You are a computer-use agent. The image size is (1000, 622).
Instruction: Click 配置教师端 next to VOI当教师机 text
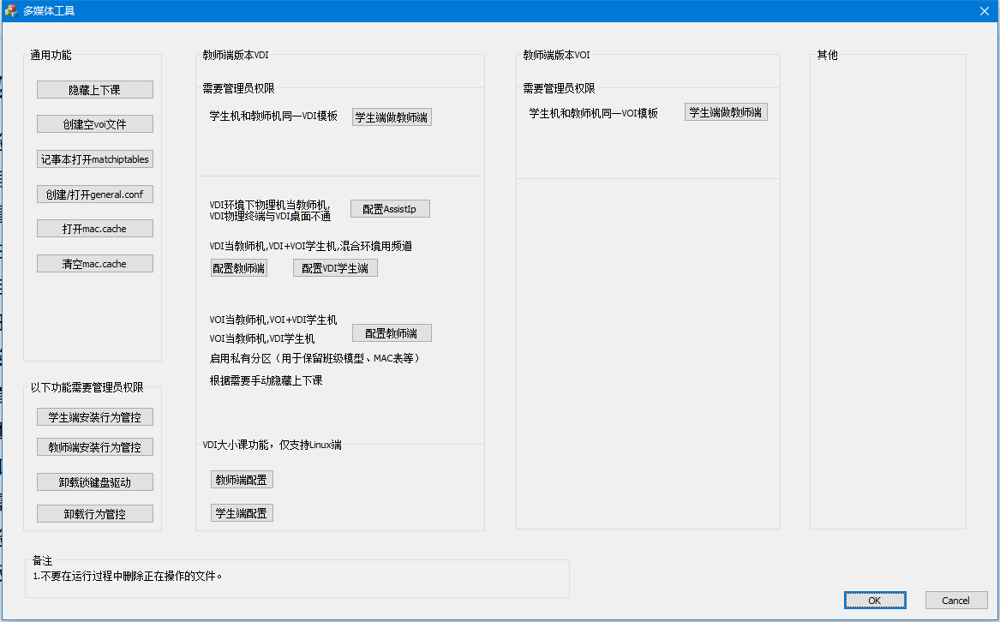[x=392, y=333]
